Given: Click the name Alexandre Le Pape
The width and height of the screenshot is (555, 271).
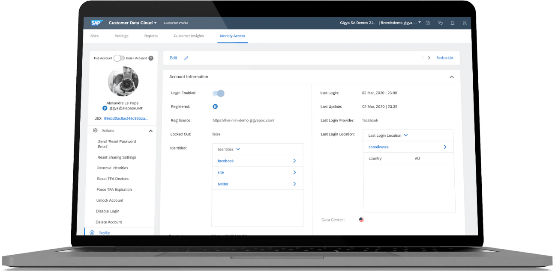Looking at the screenshot, I should click(123, 103).
